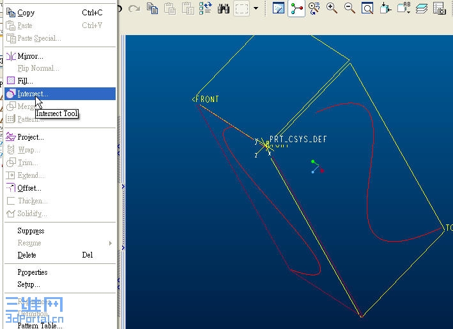Click the Trim... menu entry
The width and height of the screenshot is (453, 329).
(60, 163)
